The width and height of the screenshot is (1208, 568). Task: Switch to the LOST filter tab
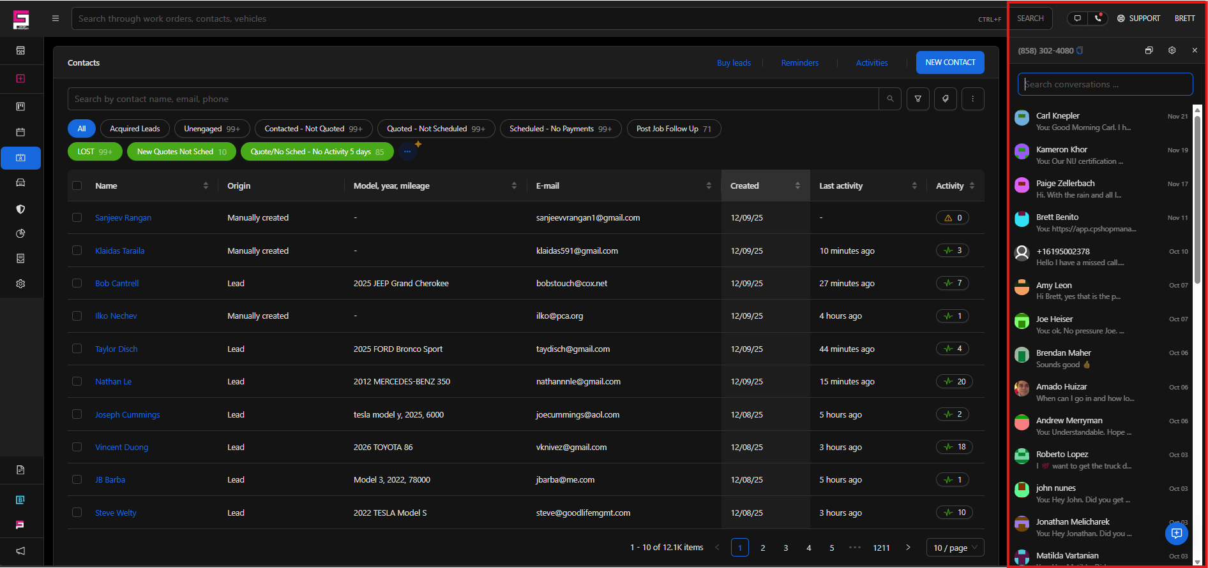(x=94, y=152)
